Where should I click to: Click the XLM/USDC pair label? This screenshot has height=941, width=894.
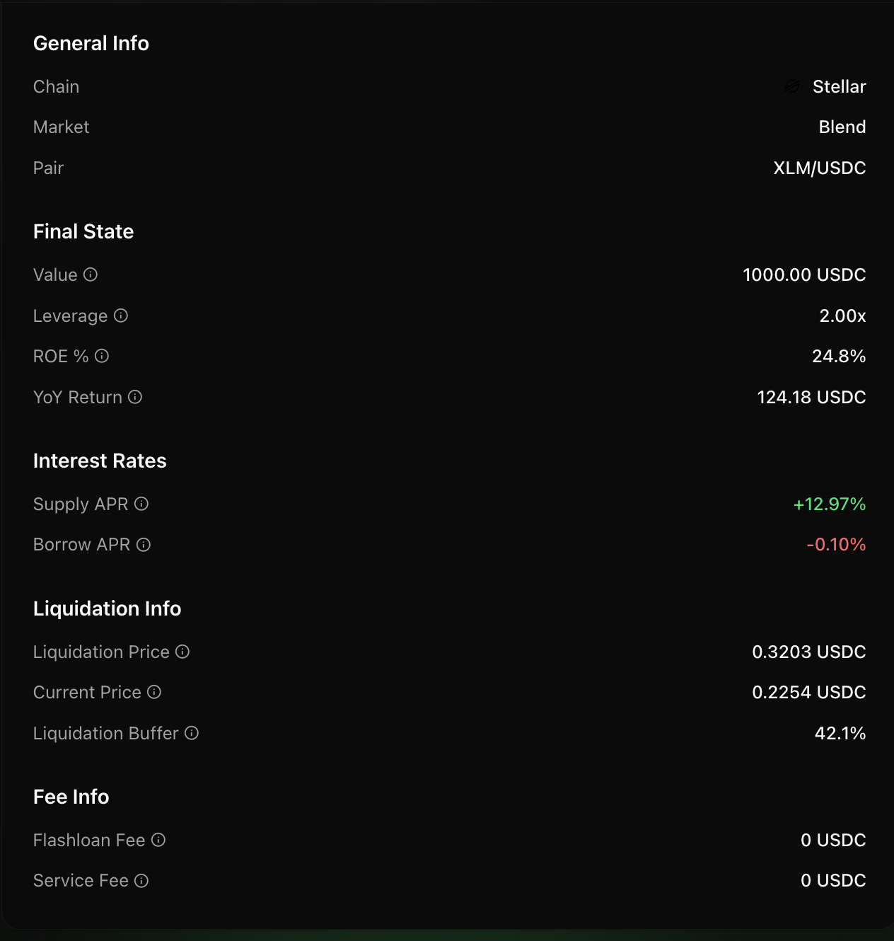(x=818, y=168)
